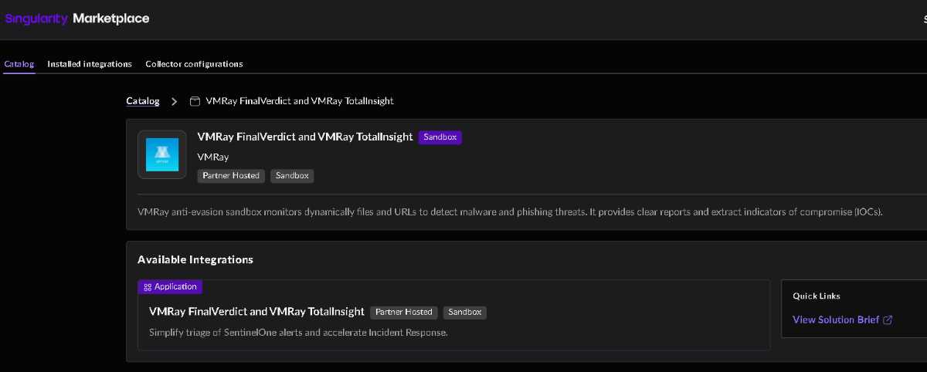Image resolution: width=927 pixels, height=372 pixels.
Task: Click the Singularity Marketplace logo
Action: (77, 19)
